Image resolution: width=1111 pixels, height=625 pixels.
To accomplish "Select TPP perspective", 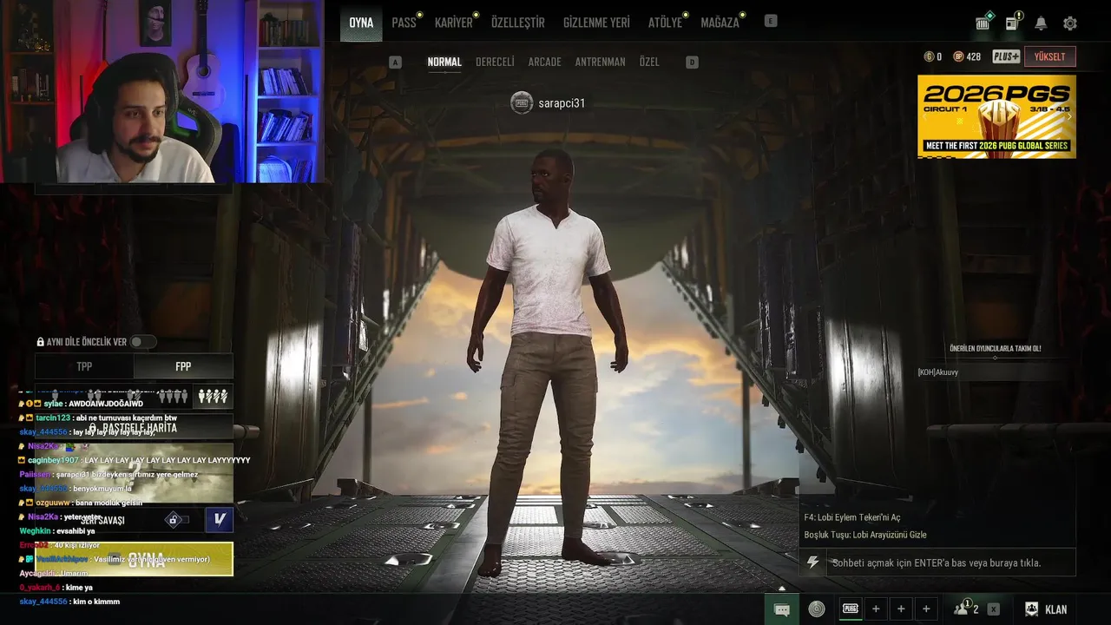I will coord(84,366).
